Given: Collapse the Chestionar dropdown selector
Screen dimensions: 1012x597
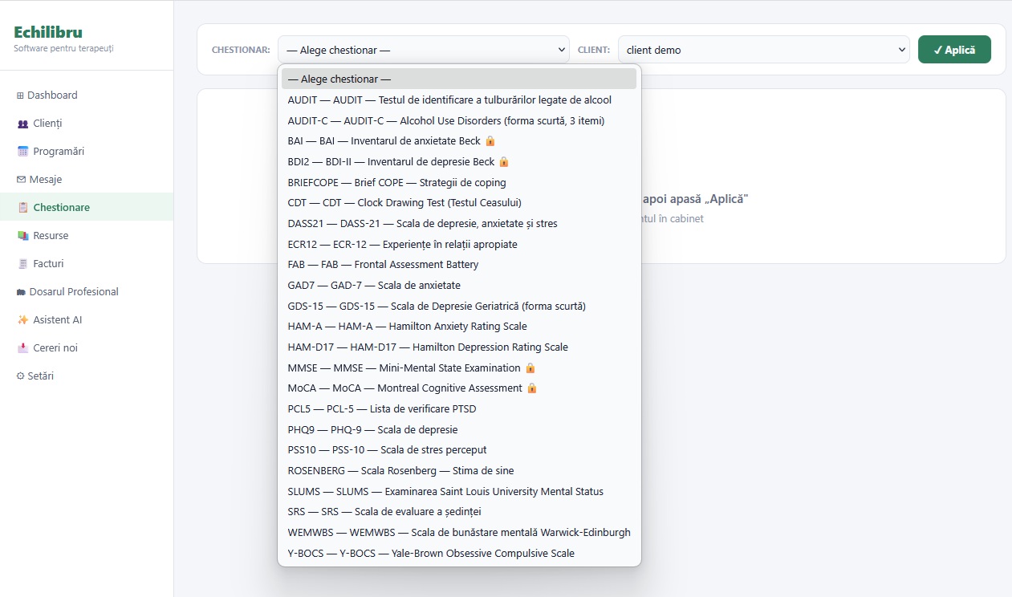Looking at the screenshot, I should (x=423, y=50).
